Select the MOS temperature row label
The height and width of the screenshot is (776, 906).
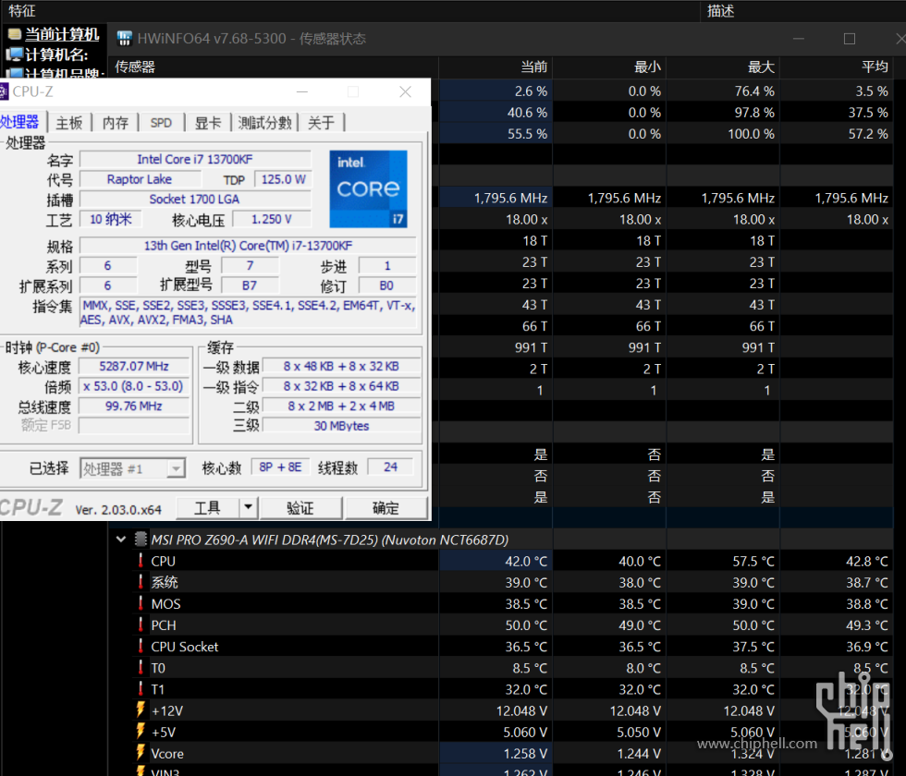165,604
